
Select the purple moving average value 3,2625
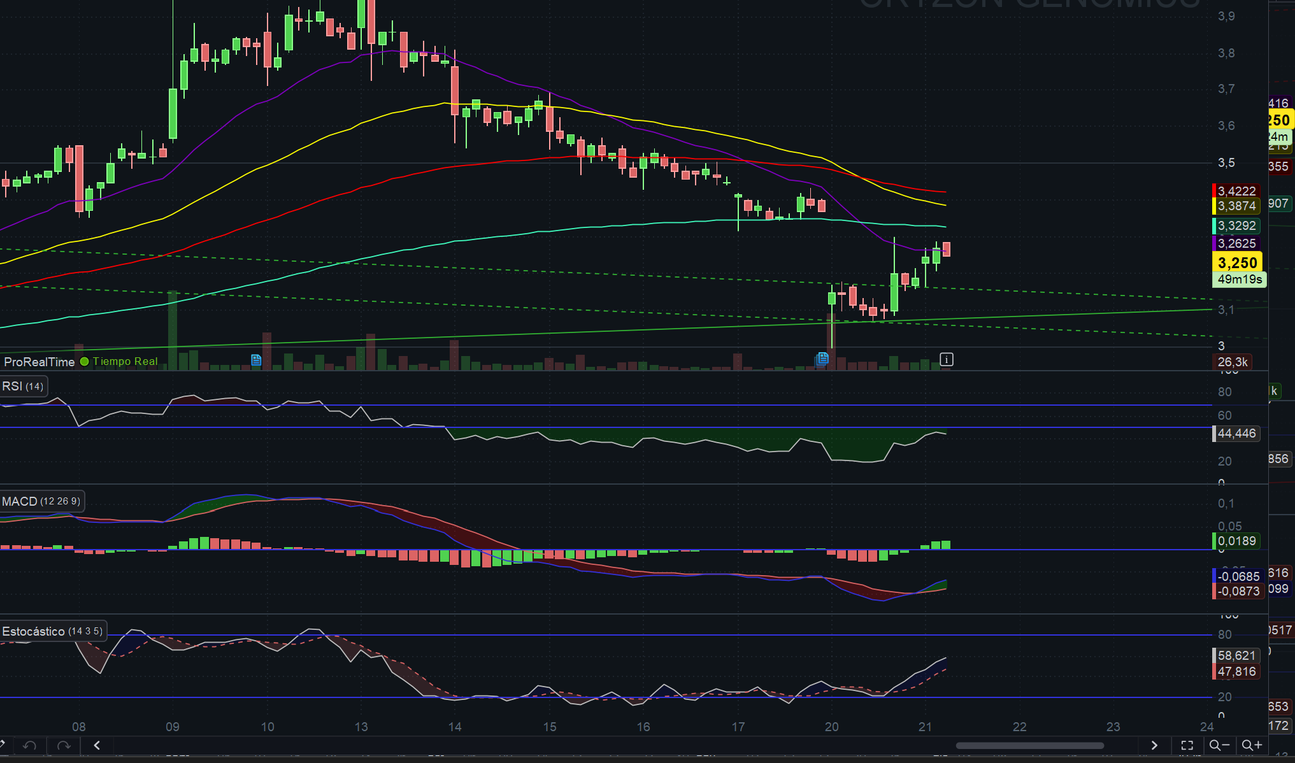1236,243
